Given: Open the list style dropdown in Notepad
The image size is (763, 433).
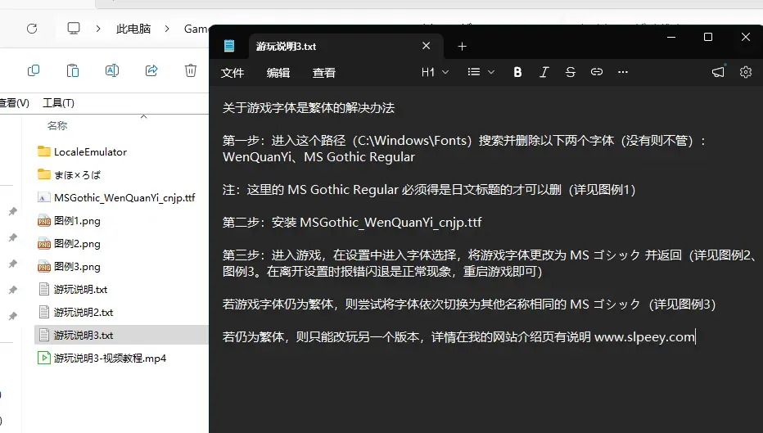Looking at the screenshot, I should (481, 72).
